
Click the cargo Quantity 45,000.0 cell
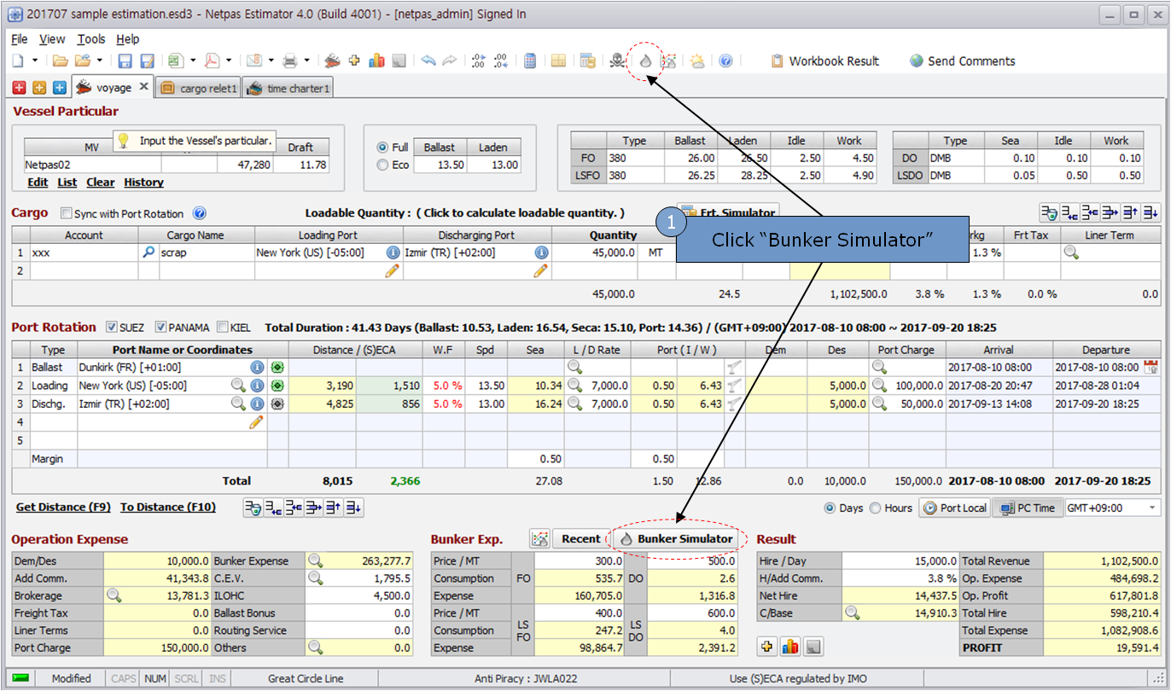[595, 253]
